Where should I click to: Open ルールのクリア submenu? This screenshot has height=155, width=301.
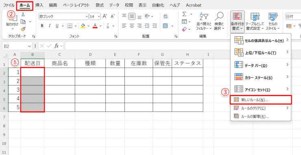click(261, 108)
